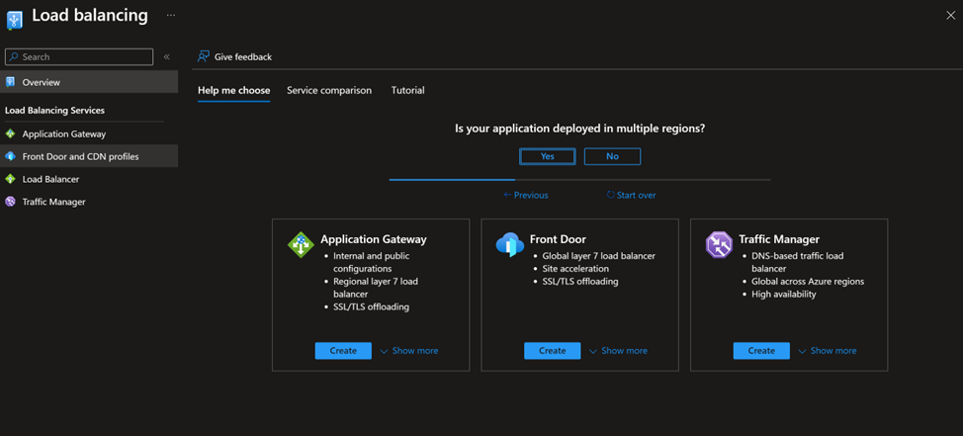Open Overview in the sidebar
This screenshot has height=436, width=963.
(x=89, y=82)
